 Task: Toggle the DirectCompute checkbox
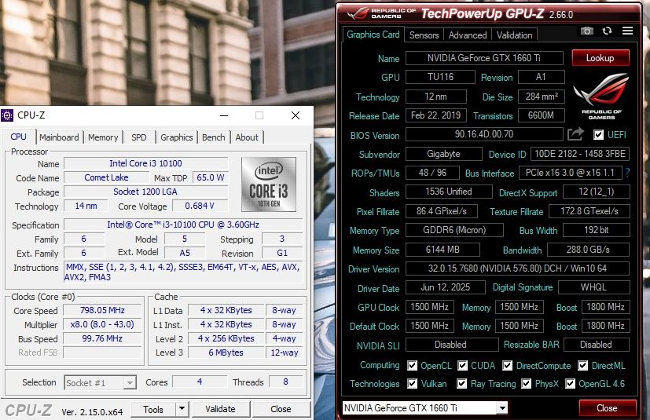[508, 365]
